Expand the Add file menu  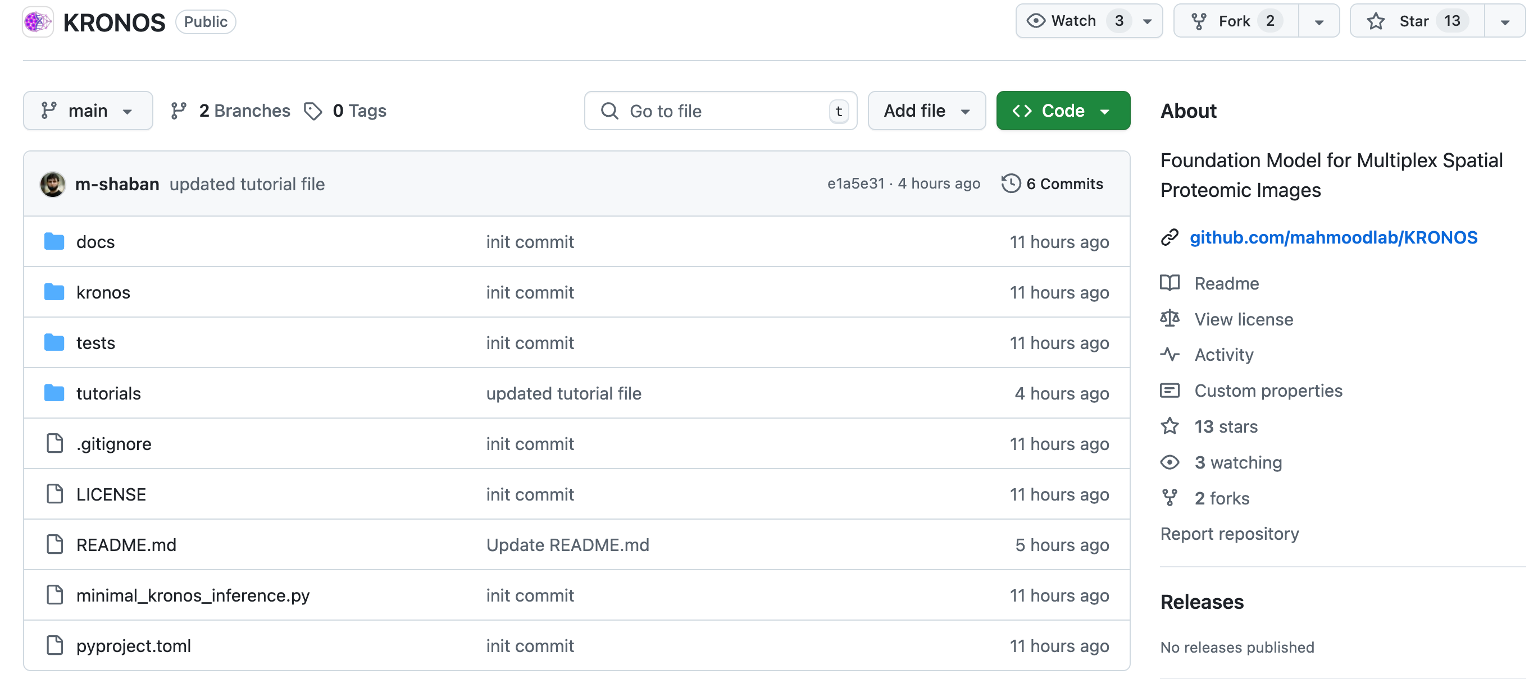pos(925,111)
